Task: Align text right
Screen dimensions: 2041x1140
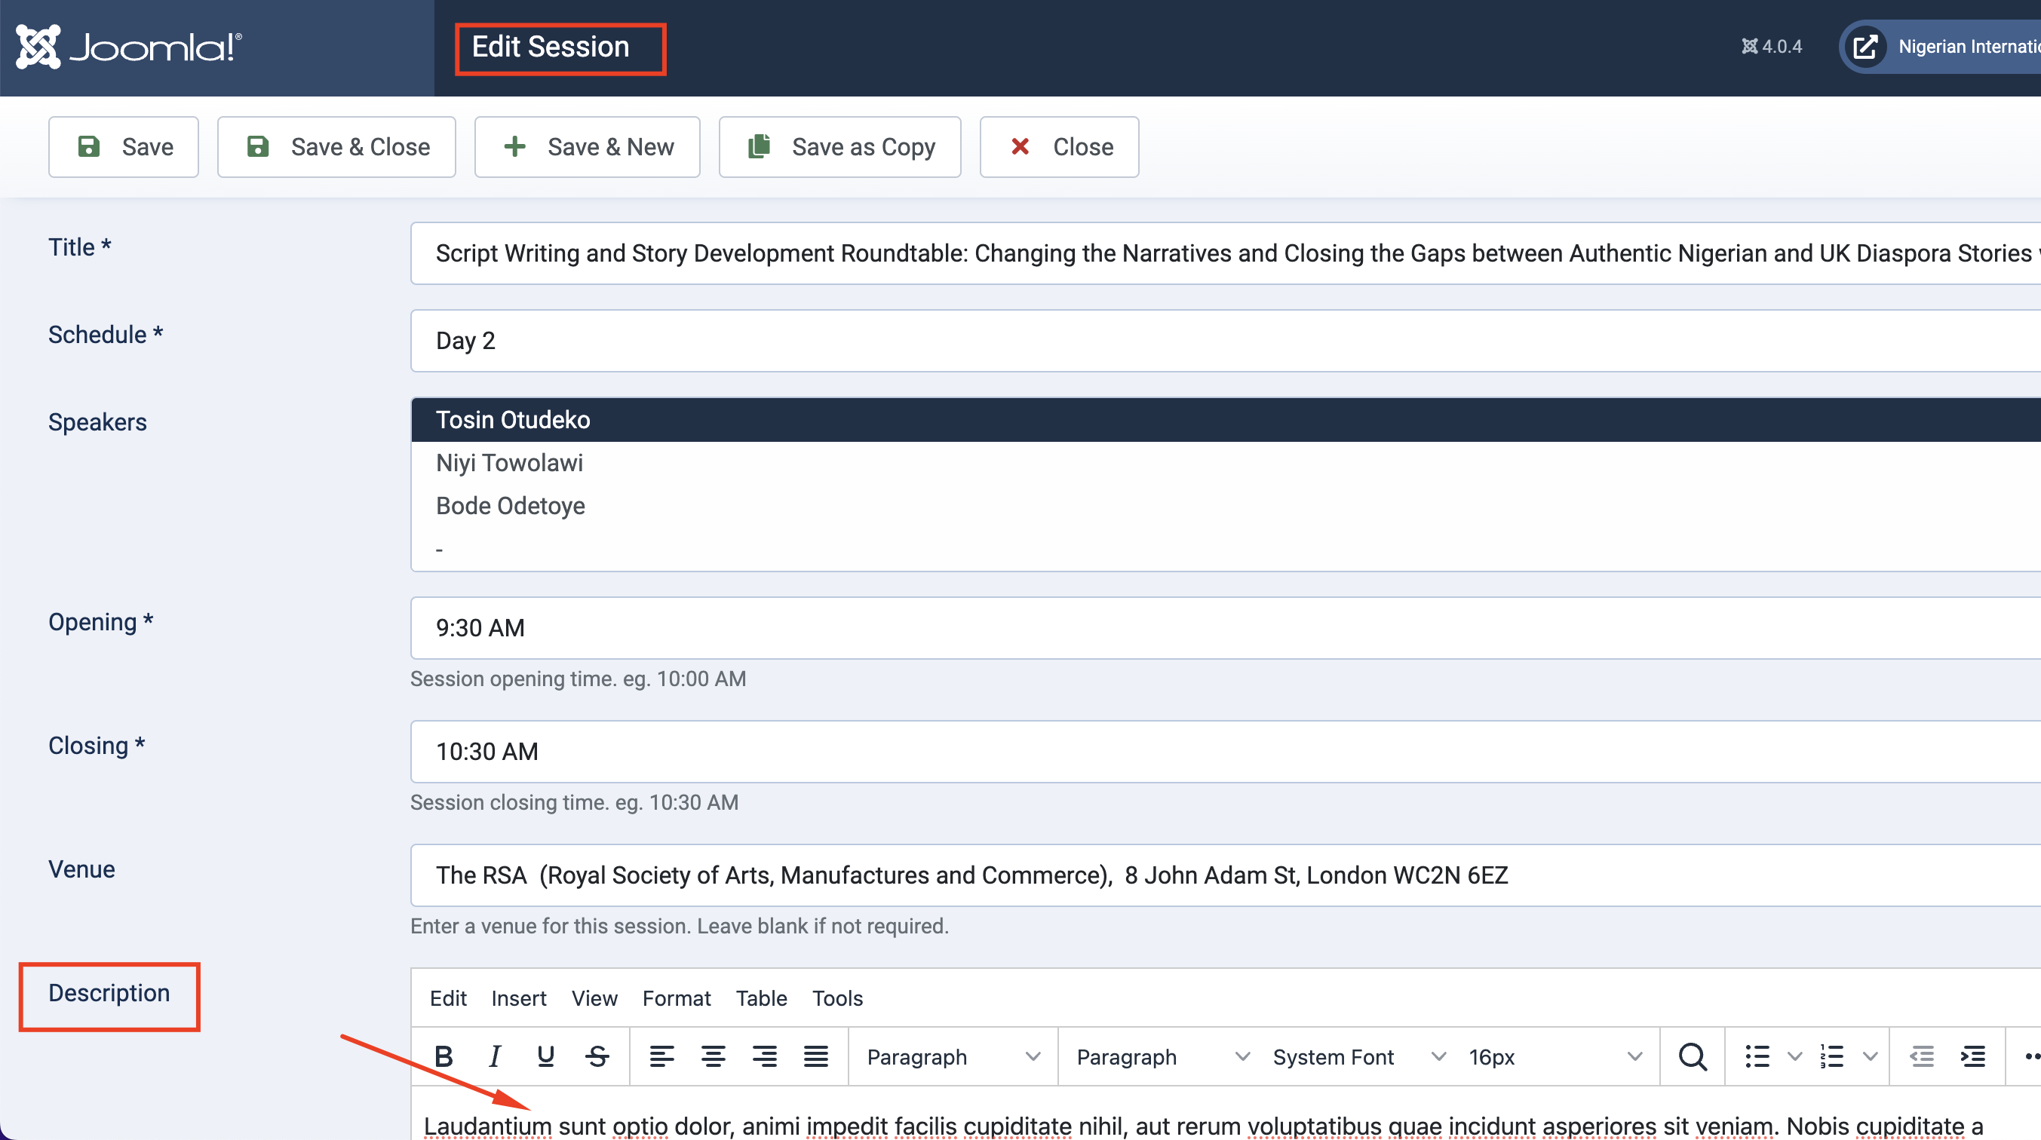Action: (765, 1057)
